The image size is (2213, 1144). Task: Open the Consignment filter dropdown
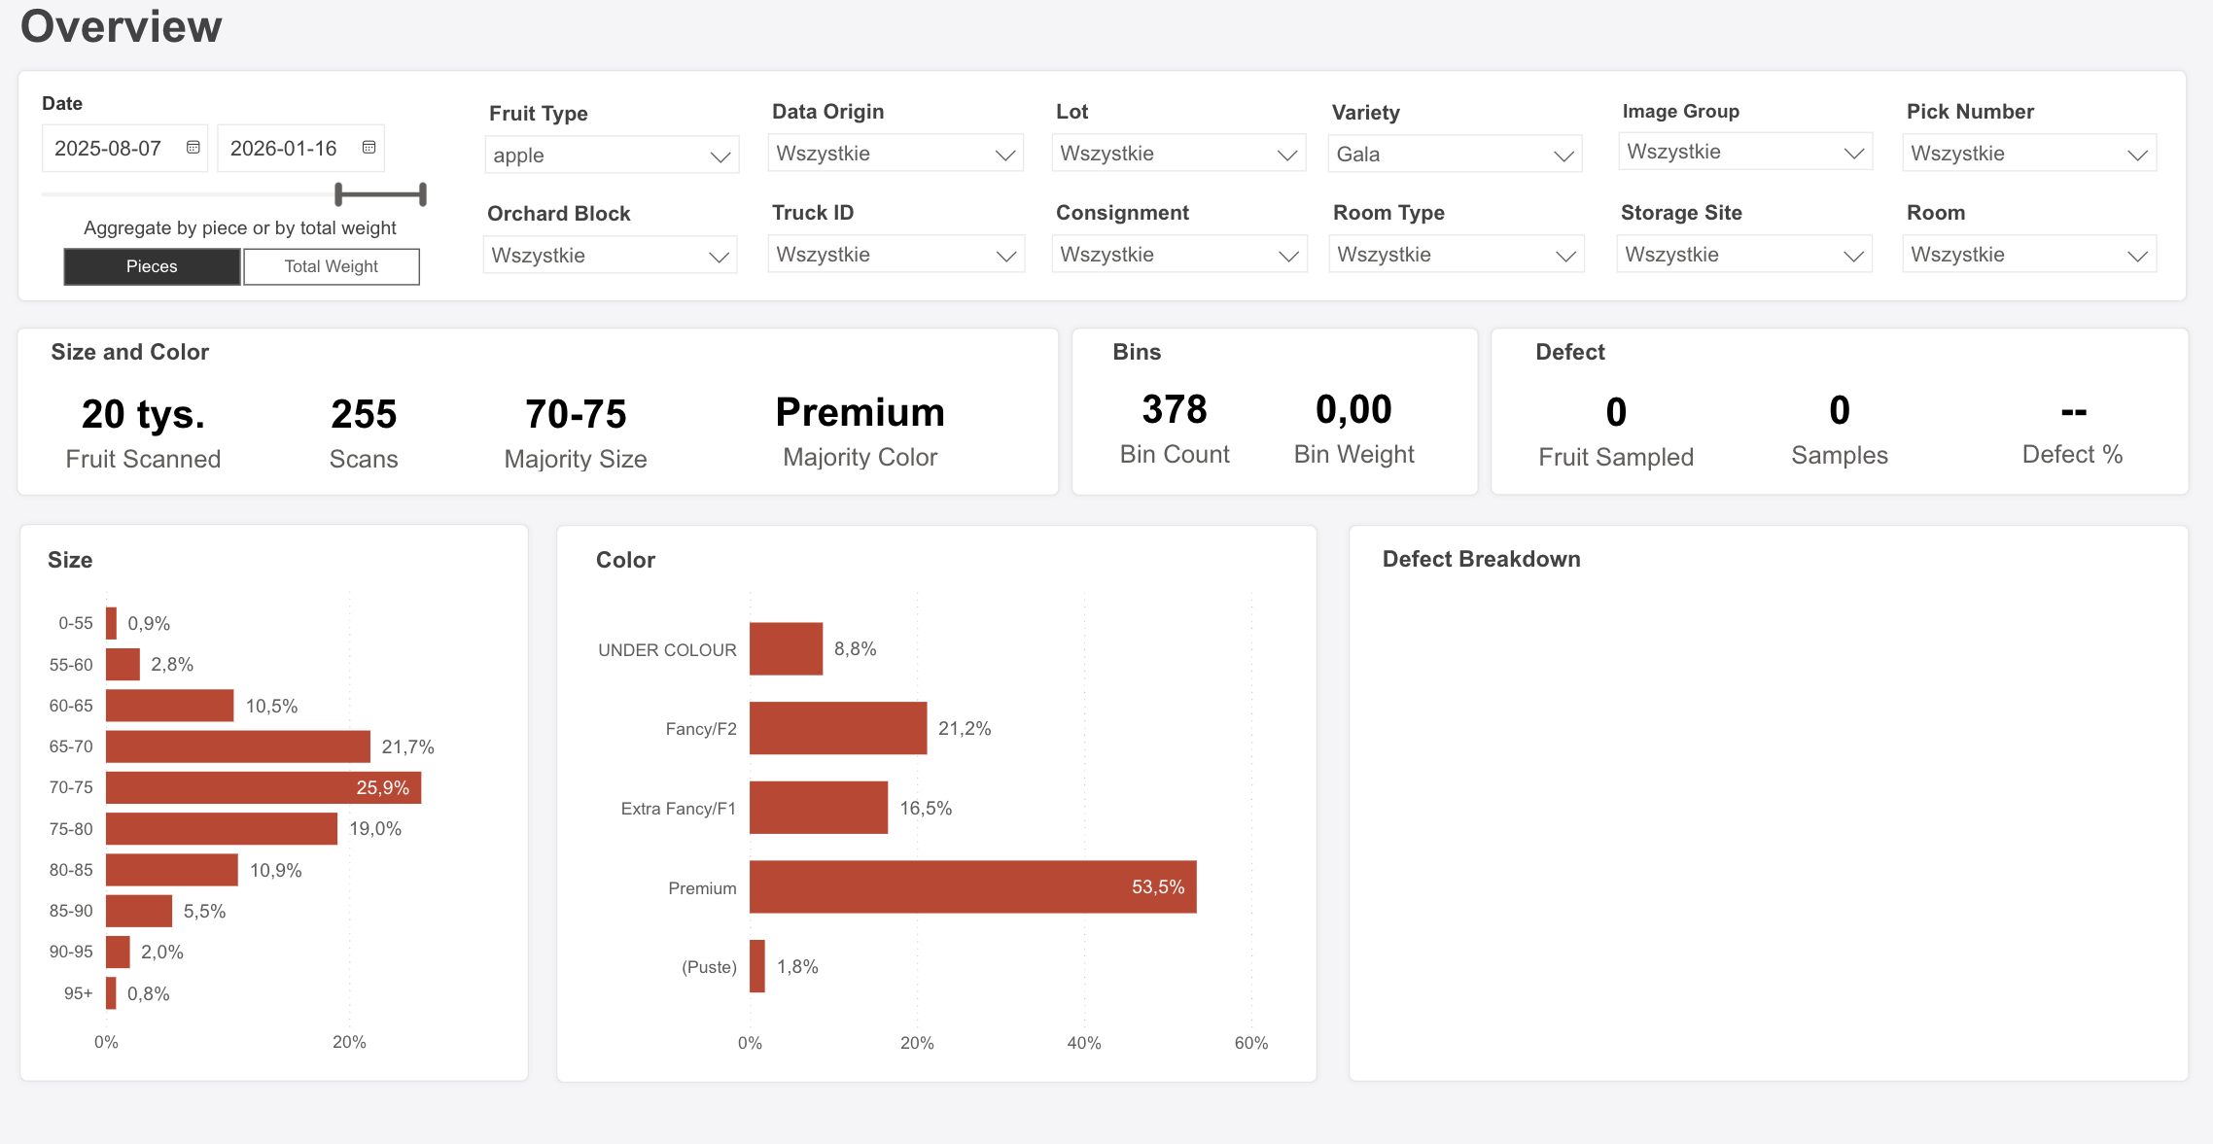[x=1178, y=255]
